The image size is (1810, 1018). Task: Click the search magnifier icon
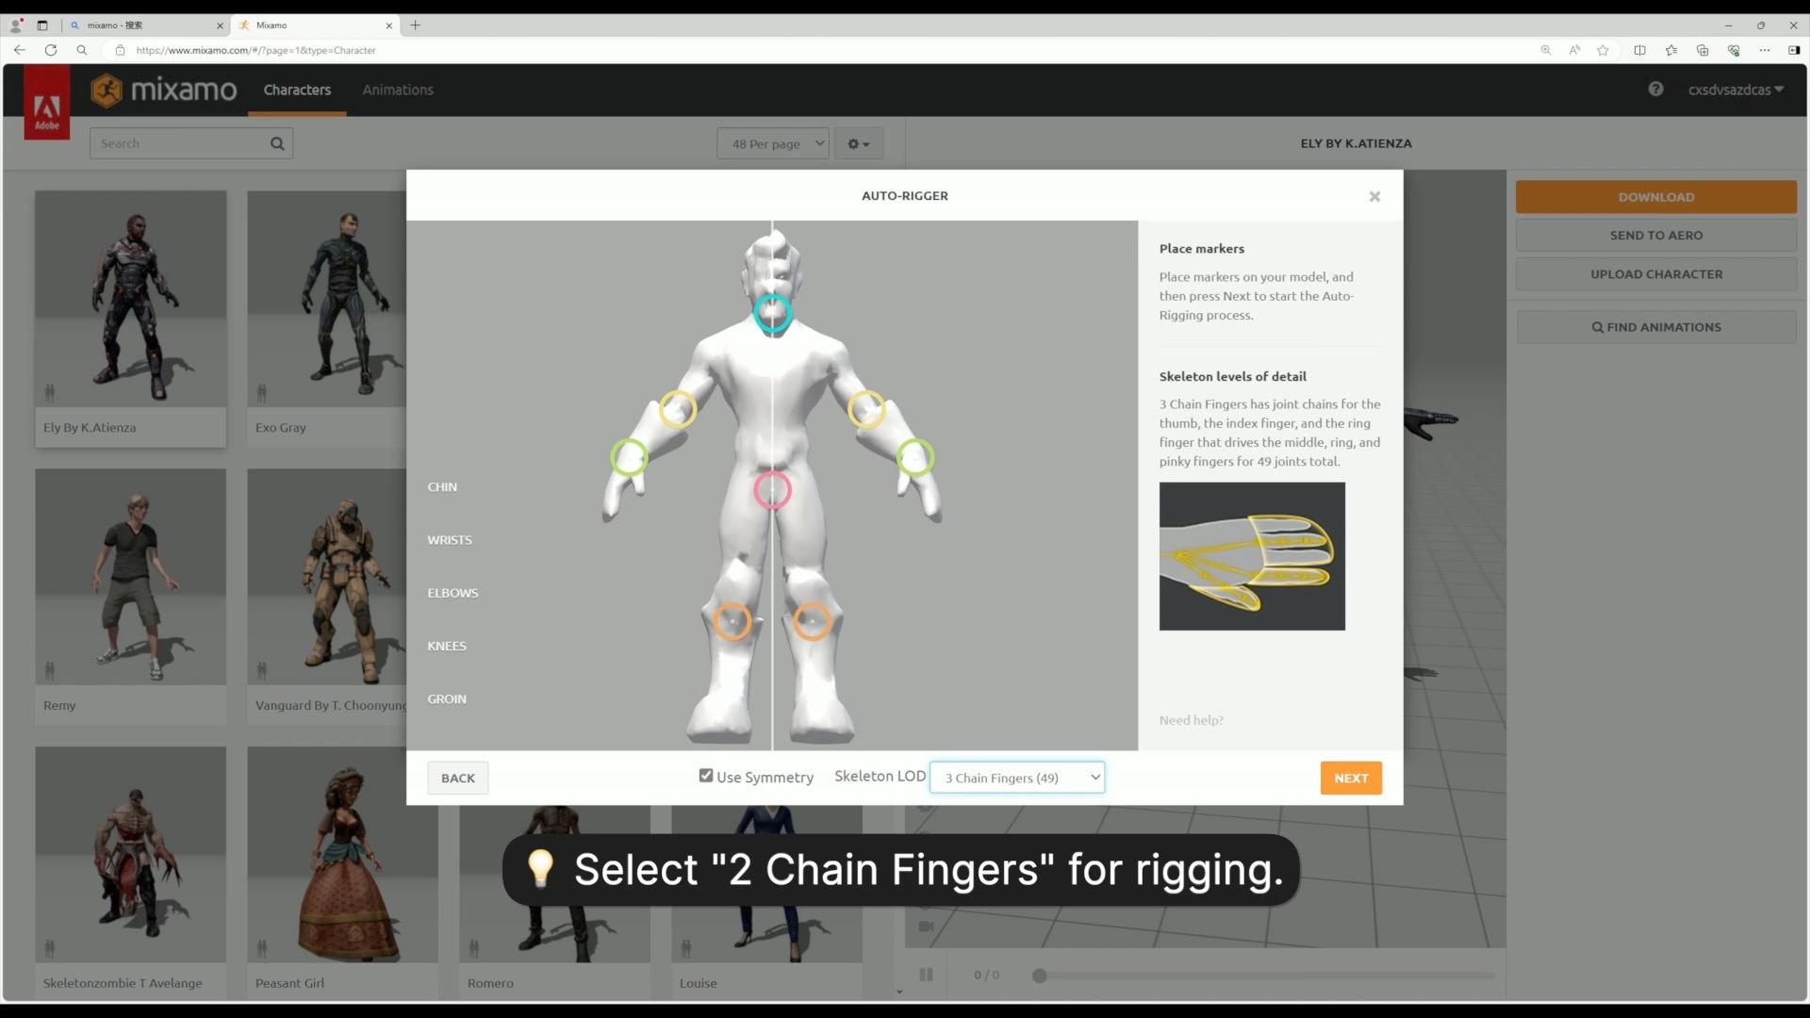(x=277, y=141)
